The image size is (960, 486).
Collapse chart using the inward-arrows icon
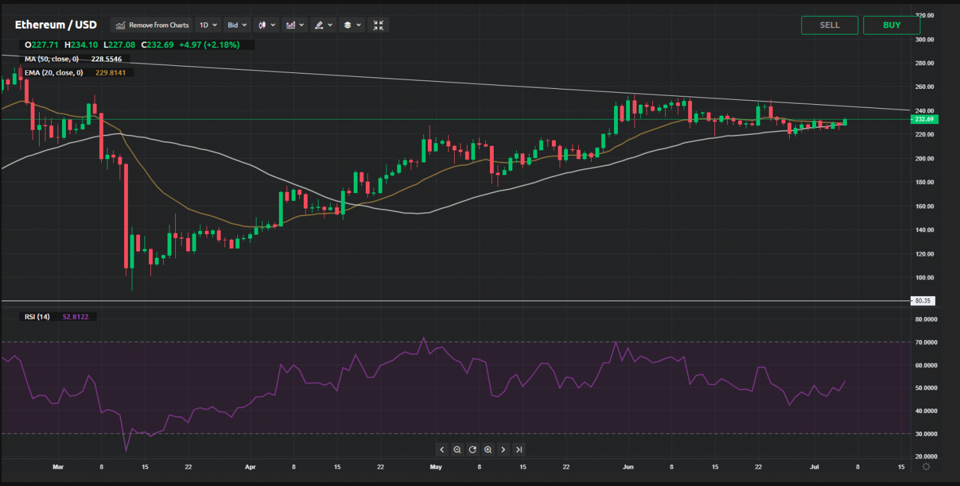tap(379, 25)
